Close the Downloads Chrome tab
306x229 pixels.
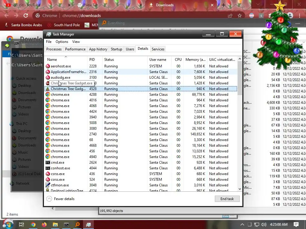(x=212, y=5)
